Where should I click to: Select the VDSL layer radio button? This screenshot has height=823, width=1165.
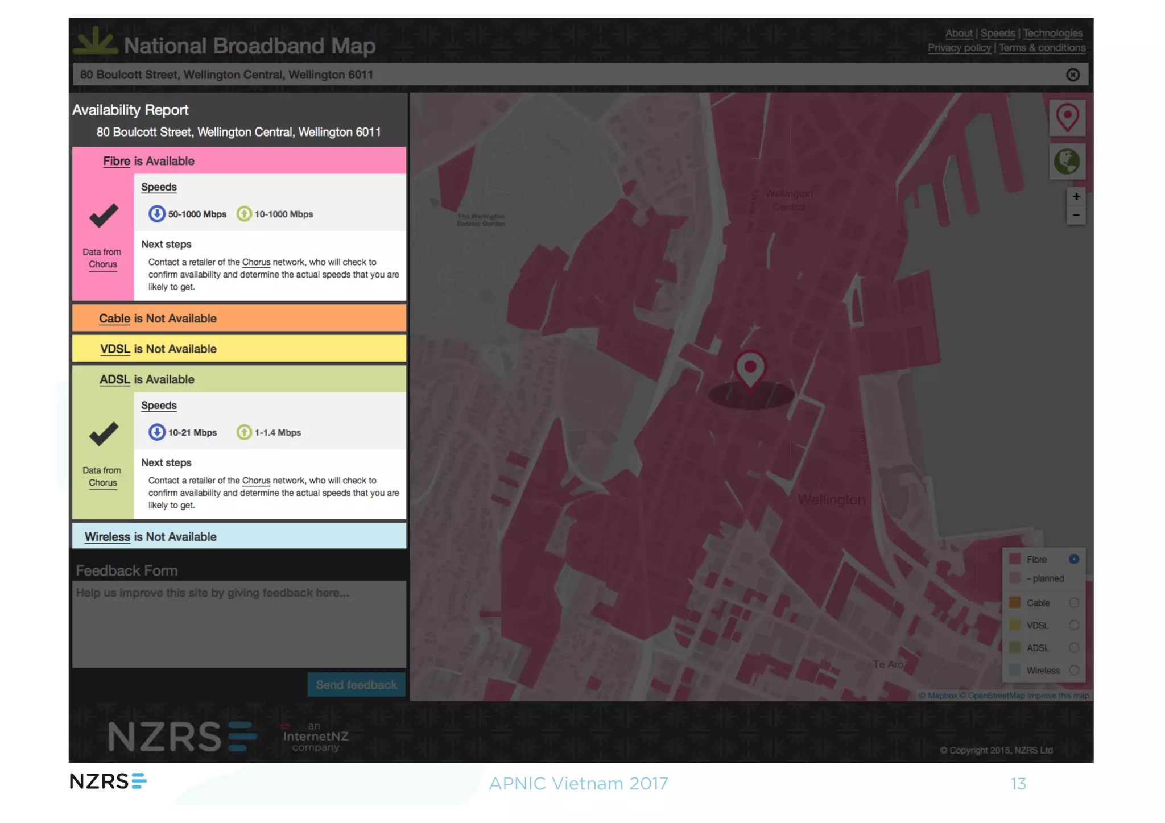coord(1073,626)
